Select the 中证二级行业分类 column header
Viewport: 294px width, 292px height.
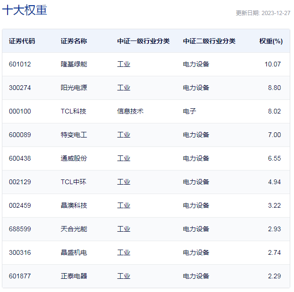click(209, 41)
